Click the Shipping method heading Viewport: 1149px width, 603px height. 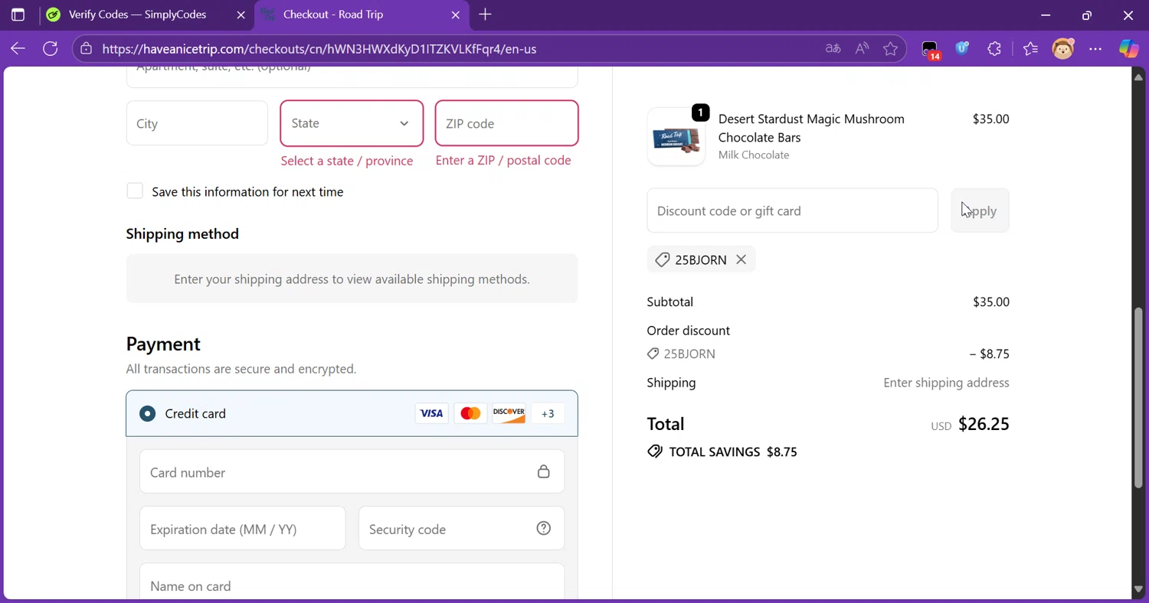tap(182, 233)
